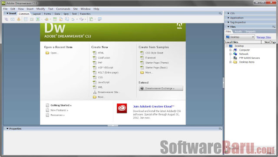Open the Help menu
Screen dimensions: 278x157
point(96,9)
